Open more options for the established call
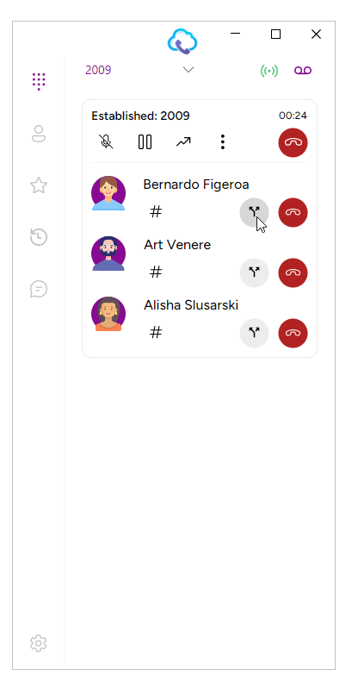This screenshot has width=358, height=695. tap(223, 141)
